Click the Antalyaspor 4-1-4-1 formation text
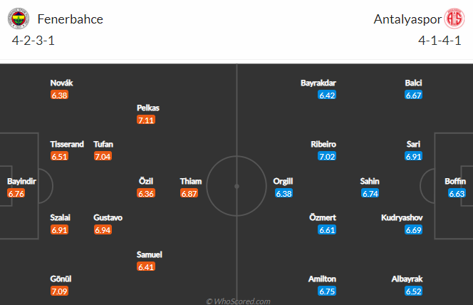 coord(440,41)
